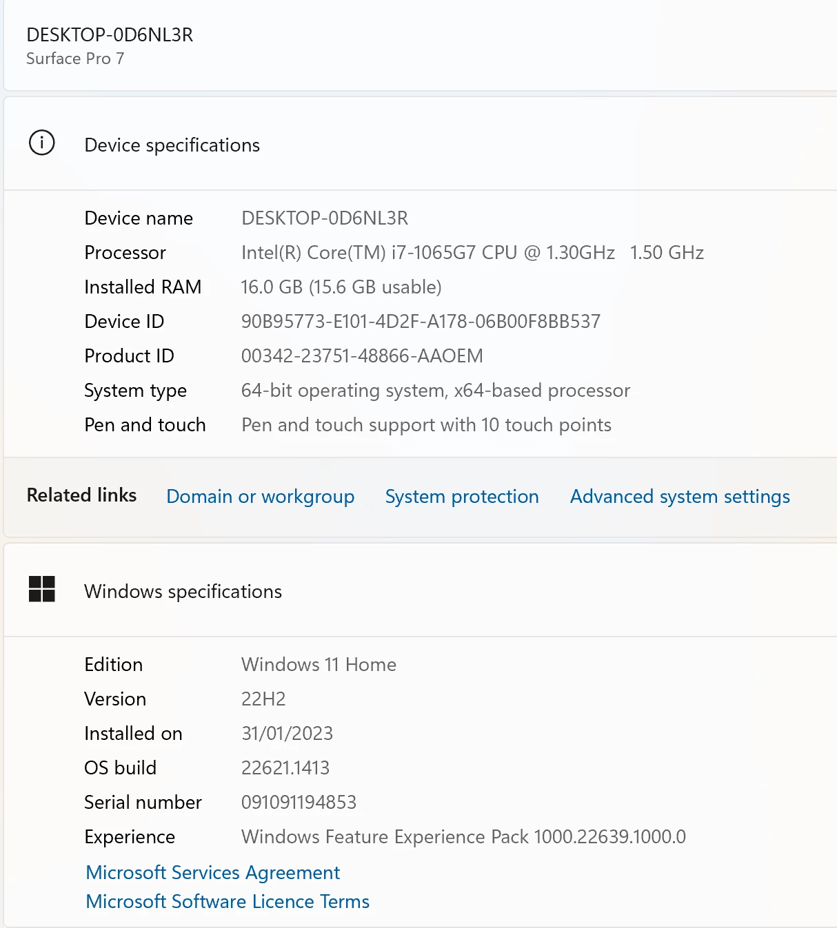837x928 pixels.
Task: Click the Edition label
Action: (114, 664)
